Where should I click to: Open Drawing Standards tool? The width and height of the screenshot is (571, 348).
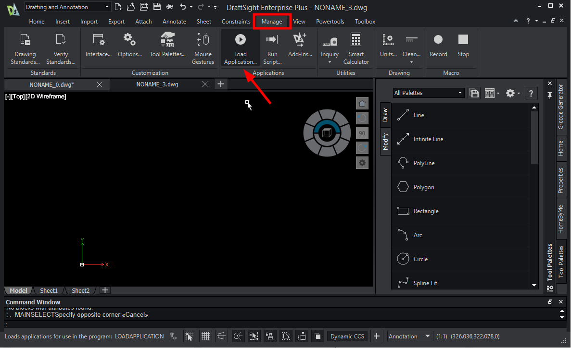25,48
